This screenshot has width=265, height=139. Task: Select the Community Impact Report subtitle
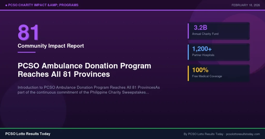coord(51,46)
